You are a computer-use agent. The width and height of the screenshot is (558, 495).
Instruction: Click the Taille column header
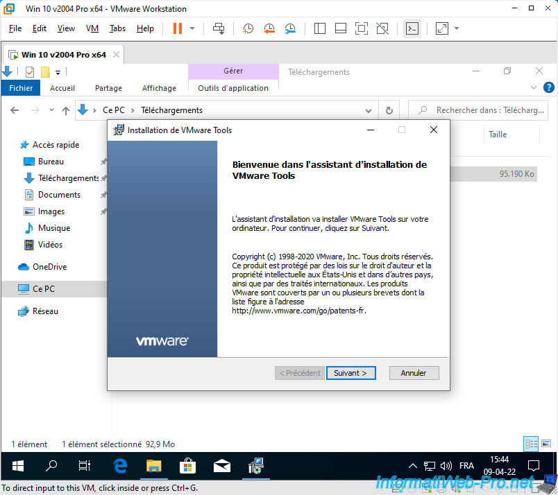[x=498, y=134]
